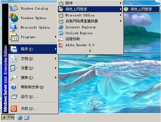Open Microsoft Update entry
Viewport: 161px width, 122px height.
[33, 28]
